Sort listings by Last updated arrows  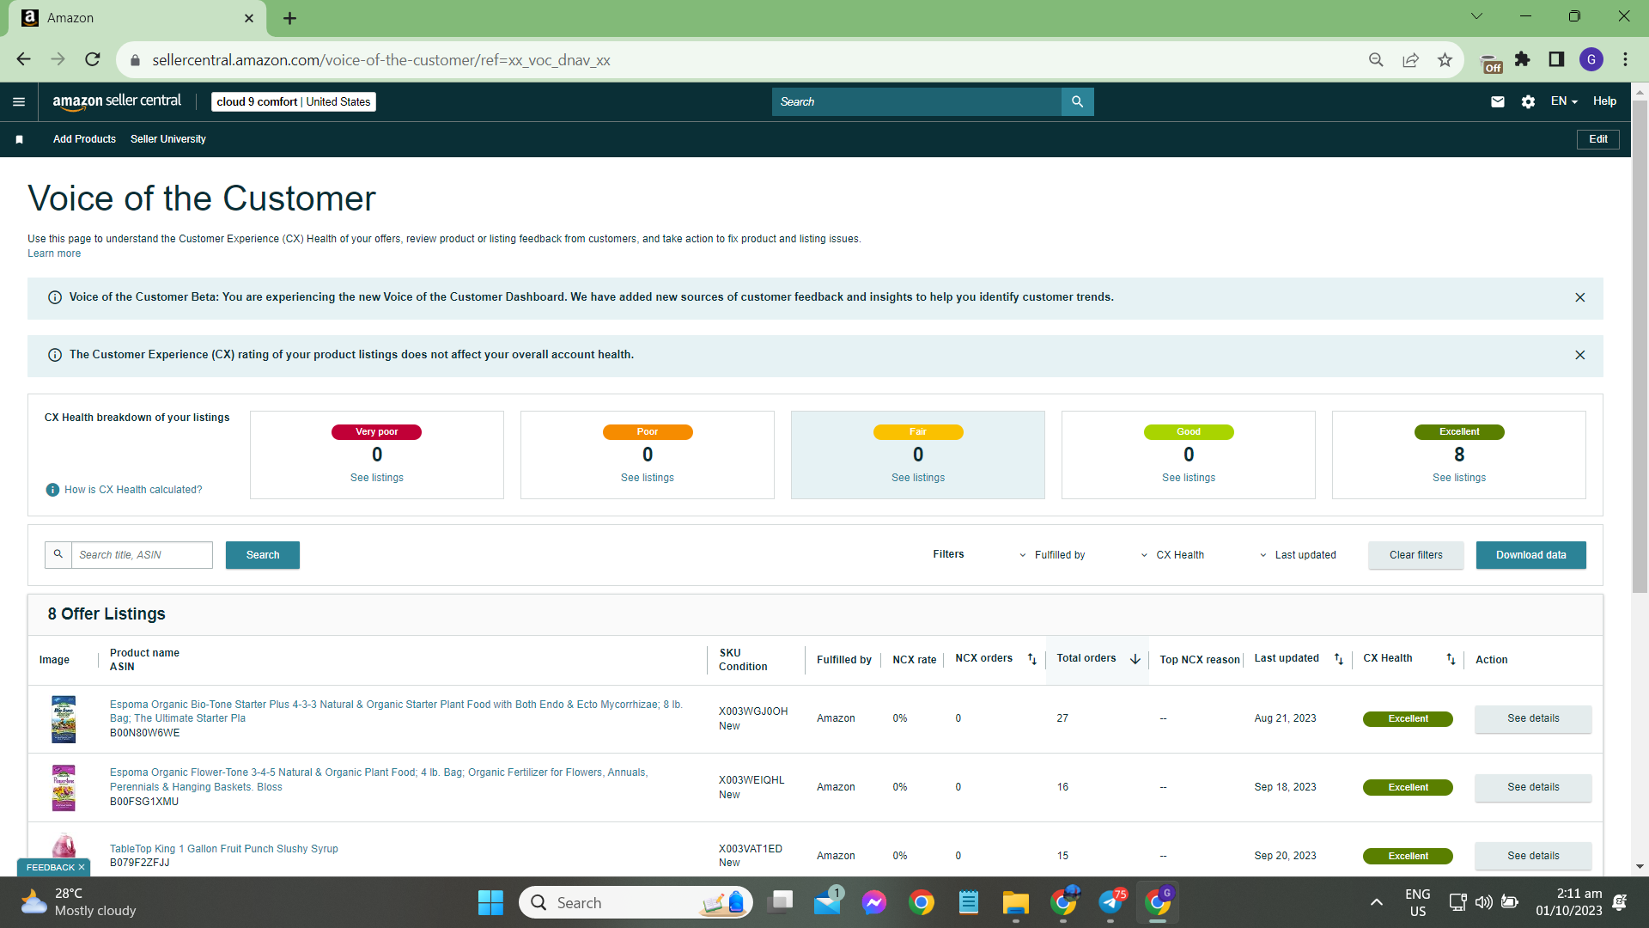click(1339, 659)
